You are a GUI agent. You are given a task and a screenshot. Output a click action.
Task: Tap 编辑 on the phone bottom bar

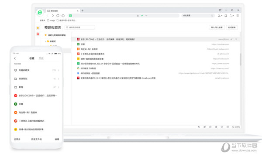(57, 139)
